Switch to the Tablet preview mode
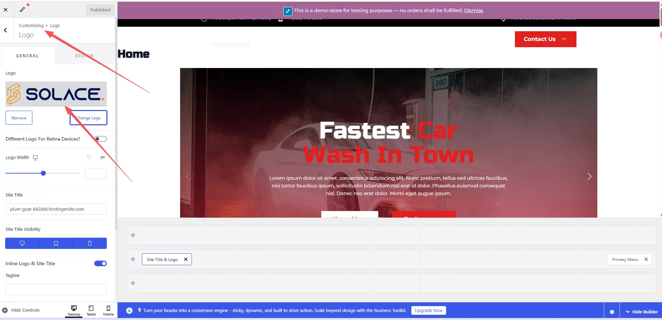This screenshot has height=320, width=662. (91, 310)
